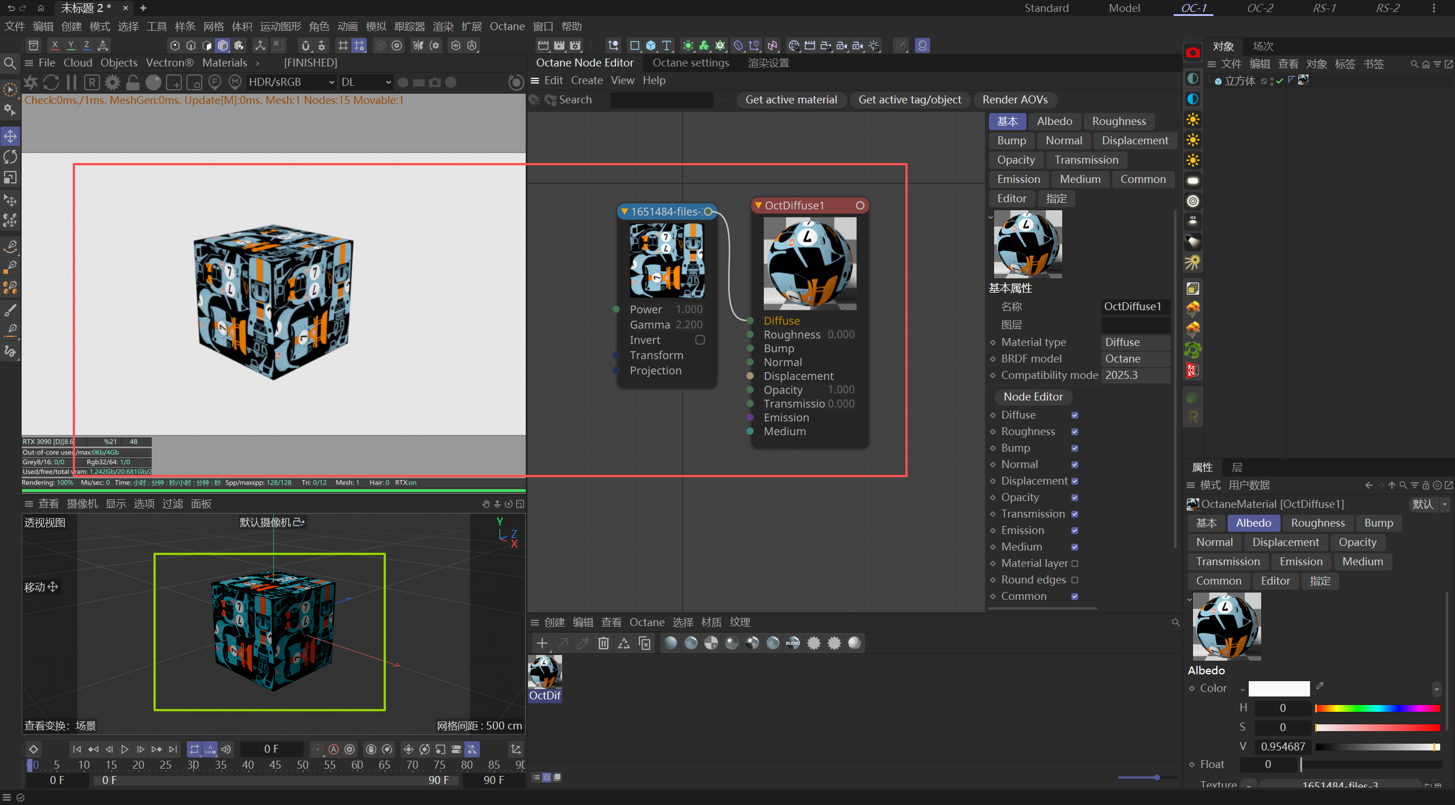1455x805 pixels.
Task: Open the Octane menu in the top menu bar
Action: (x=506, y=26)
